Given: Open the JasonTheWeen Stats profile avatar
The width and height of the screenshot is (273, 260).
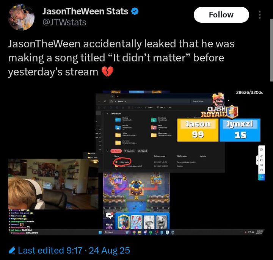Looking at the screenshot, I should coord(21,17).
